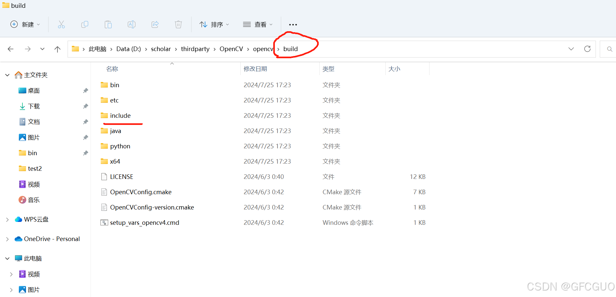Click the Cut scissors icon
Viewport: 616px width, 297px height.
[x=61, y=24]
